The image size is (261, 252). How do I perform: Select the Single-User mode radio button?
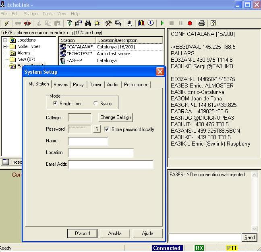pyautogui.click(x=55, y=103)
